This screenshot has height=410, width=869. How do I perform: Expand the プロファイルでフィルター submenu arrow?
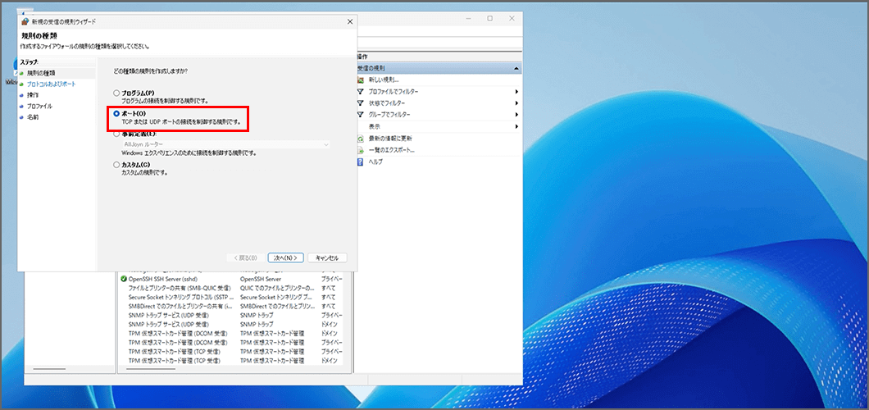tap(516, 91)
